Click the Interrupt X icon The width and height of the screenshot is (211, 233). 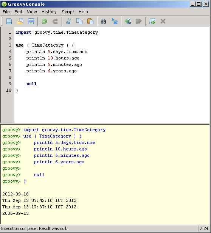pyautogui.click(x=163, y=21)
